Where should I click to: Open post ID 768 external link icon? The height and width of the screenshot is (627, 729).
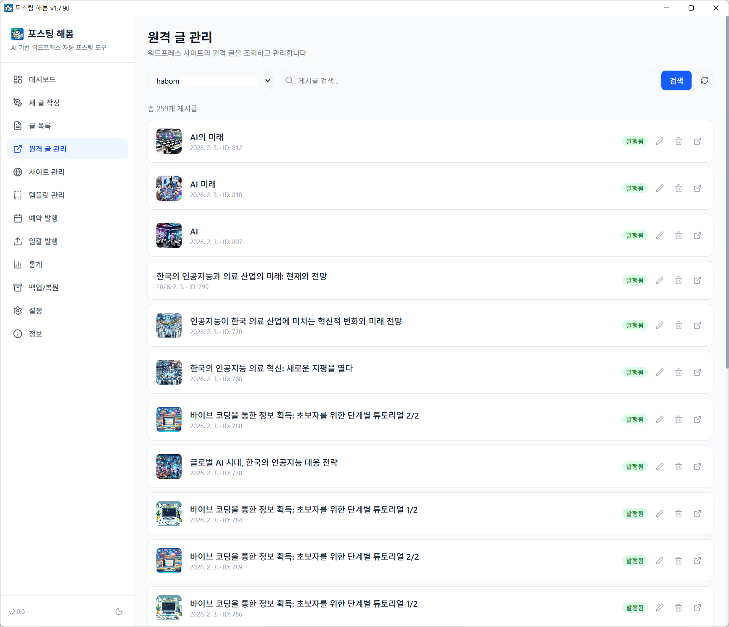point(697,372)
